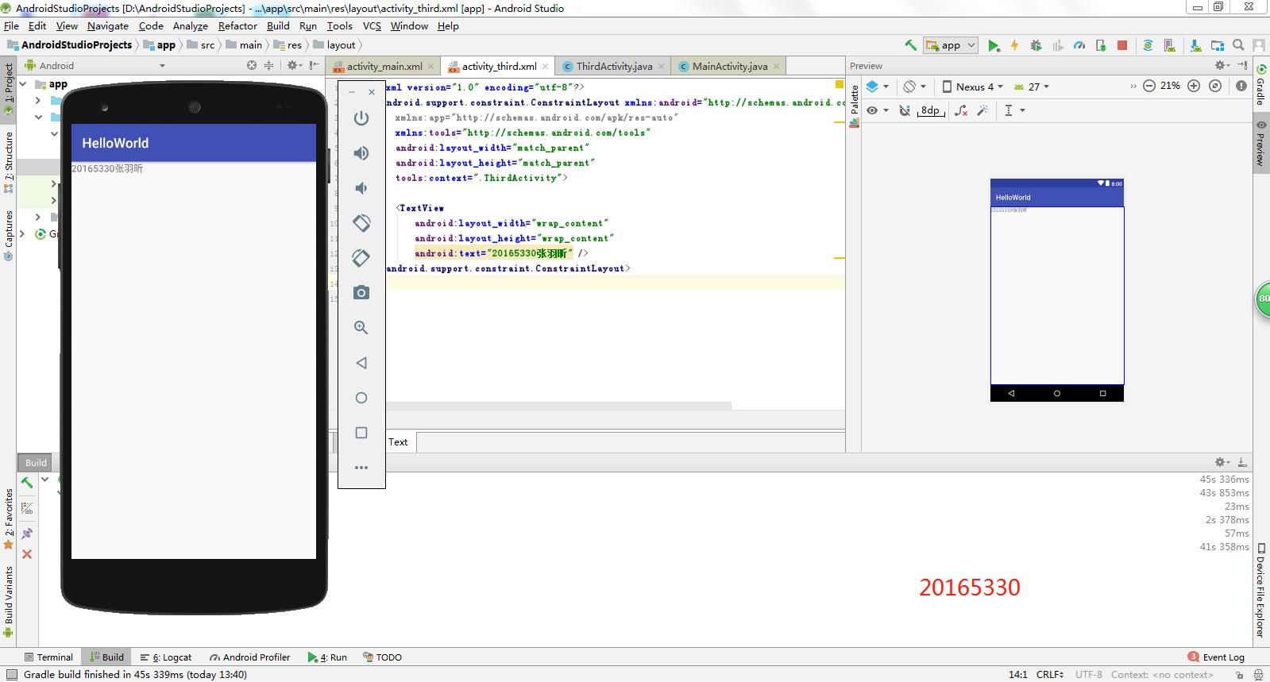Open API 27 version dropdown
Viewport: 1270px width, 682px height.
click(1031, 87)
